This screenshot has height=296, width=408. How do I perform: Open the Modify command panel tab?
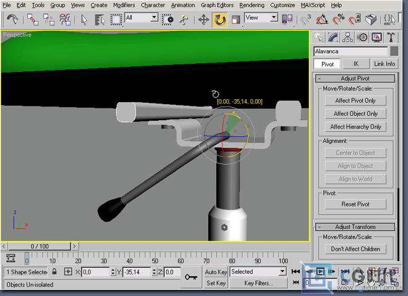(333, 38)
